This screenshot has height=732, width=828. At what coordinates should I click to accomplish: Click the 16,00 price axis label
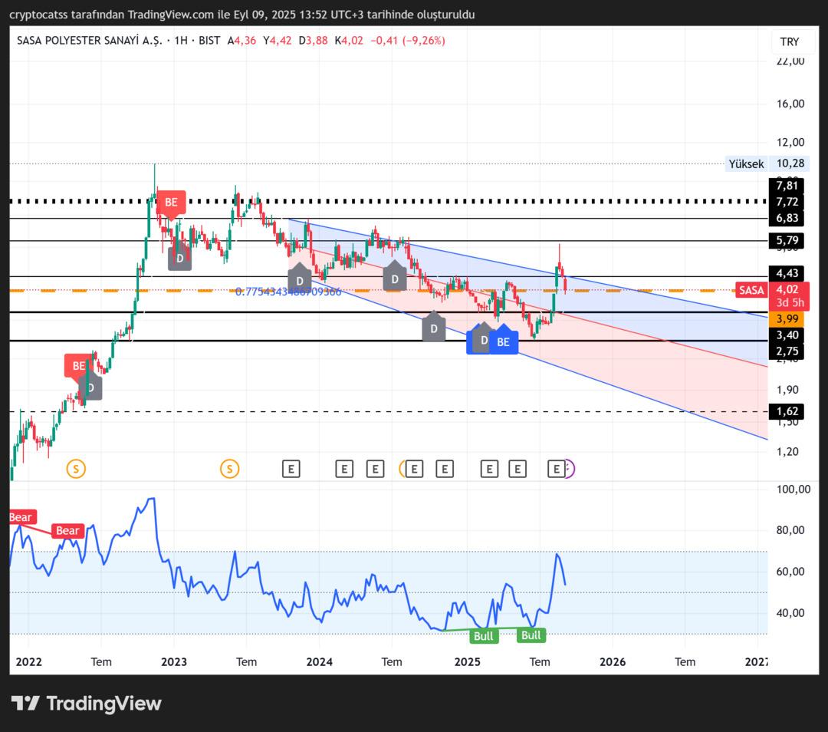[790, 104]
